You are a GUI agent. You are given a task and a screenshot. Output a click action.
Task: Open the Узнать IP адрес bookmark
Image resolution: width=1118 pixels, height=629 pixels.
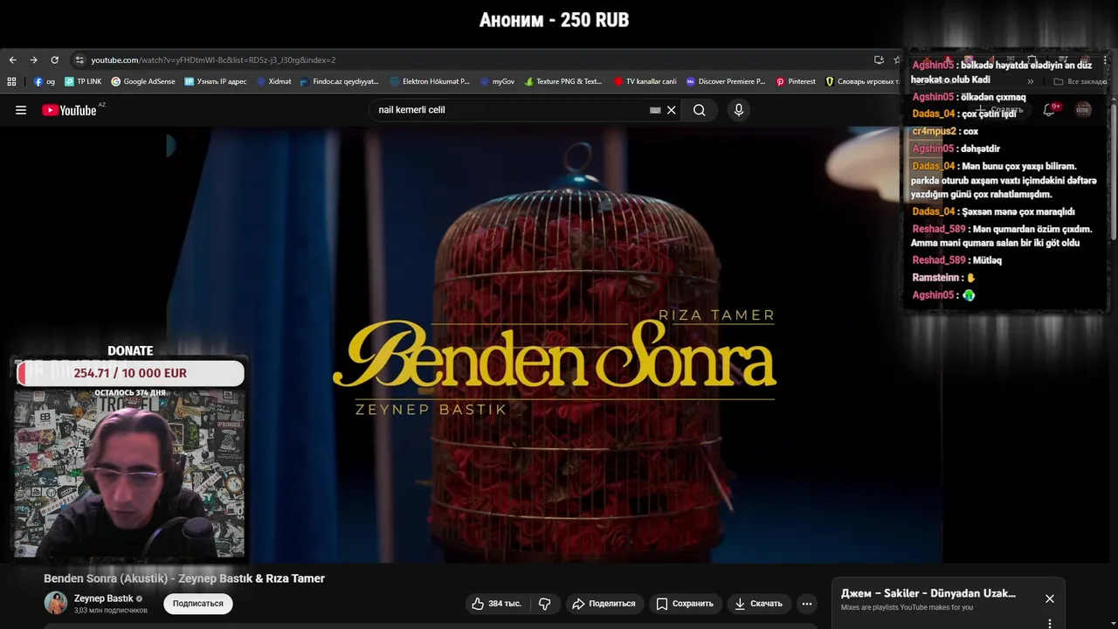coord(216,81)
